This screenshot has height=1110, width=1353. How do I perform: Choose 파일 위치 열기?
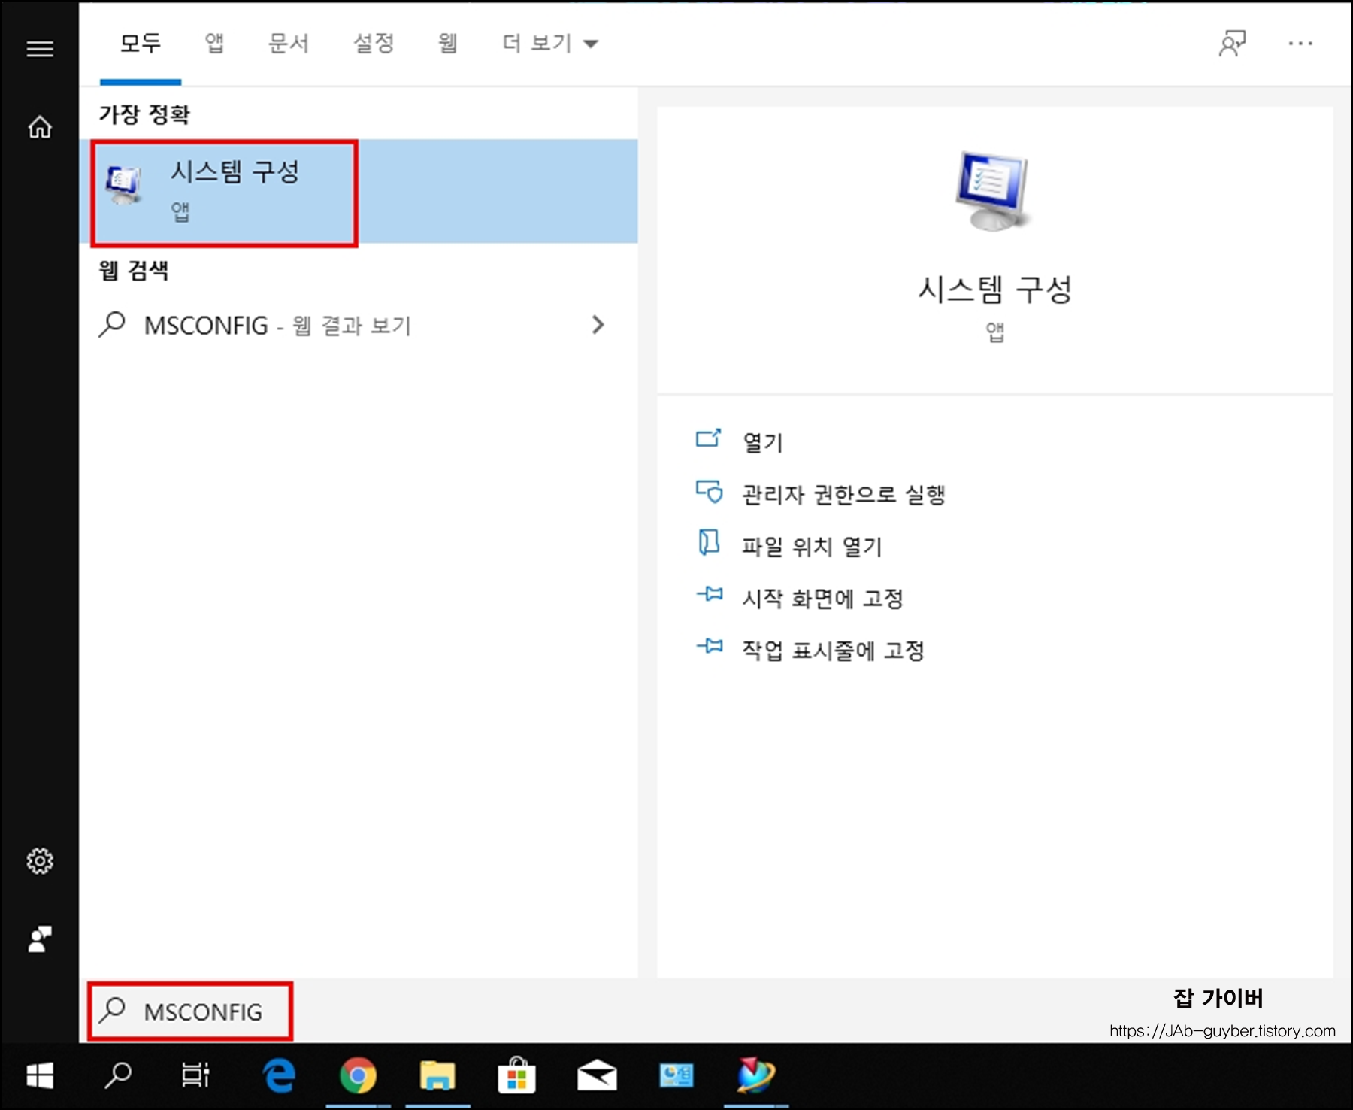click(x=812, y=547)
